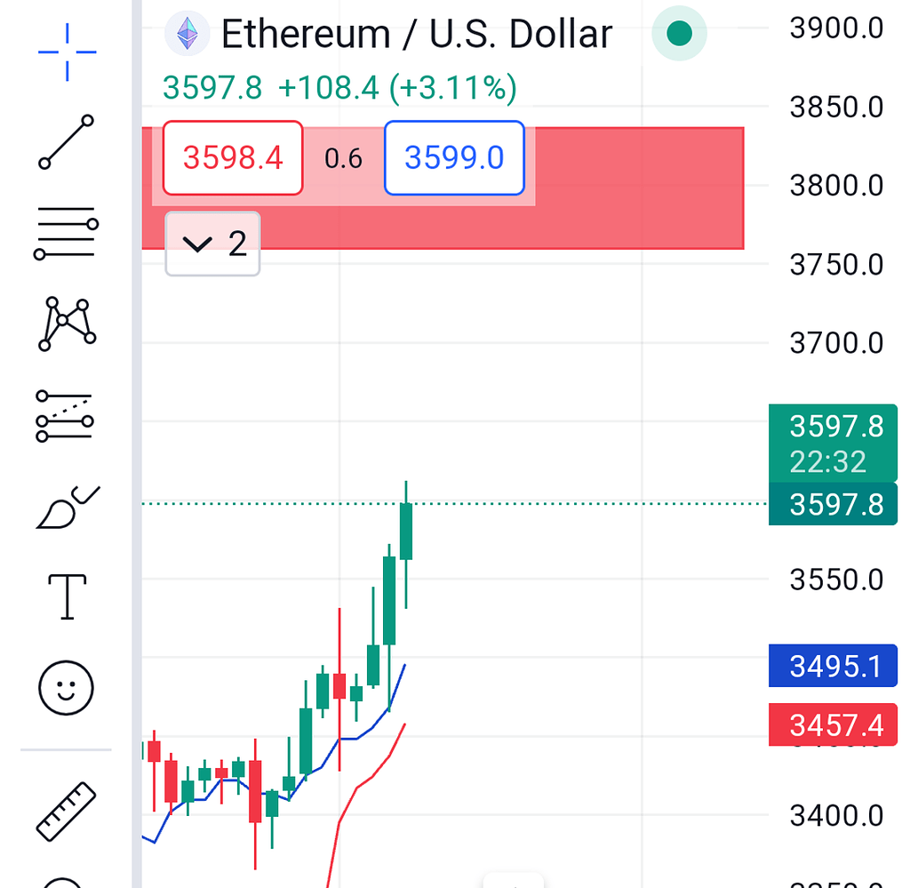This screenshot has height=888, width=910.
Task: Expand the collapsed indicators legend chevron
Action: 212,244
